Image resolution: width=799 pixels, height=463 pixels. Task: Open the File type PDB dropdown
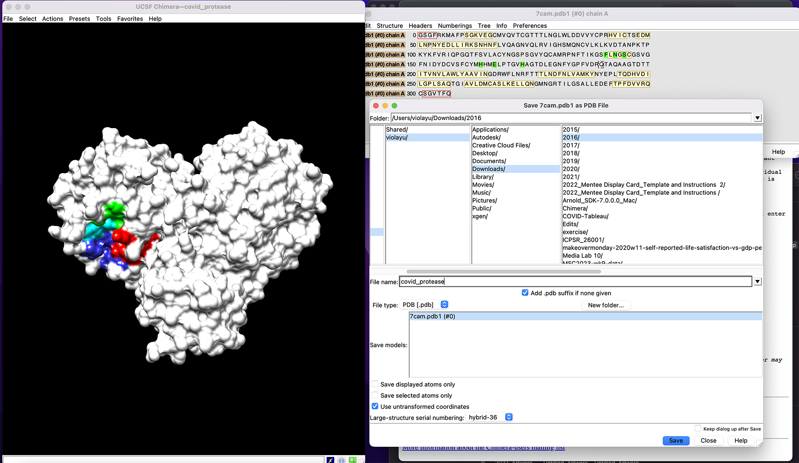(x=425, y=305)
